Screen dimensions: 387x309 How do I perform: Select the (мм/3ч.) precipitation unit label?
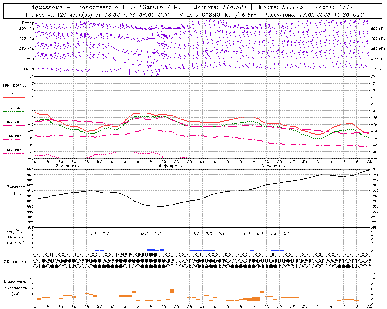(16, 231)
